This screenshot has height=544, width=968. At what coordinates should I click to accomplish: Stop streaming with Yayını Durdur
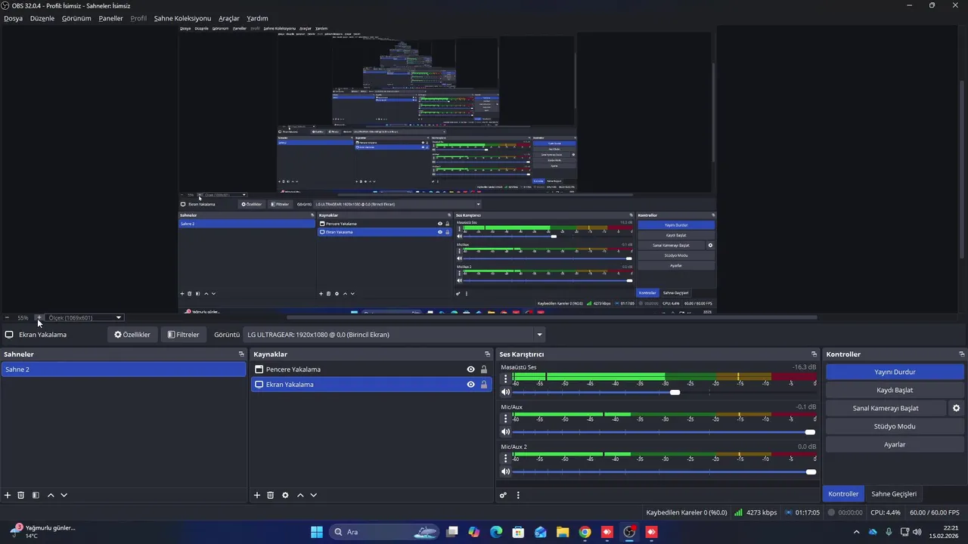tap(895, 372)
